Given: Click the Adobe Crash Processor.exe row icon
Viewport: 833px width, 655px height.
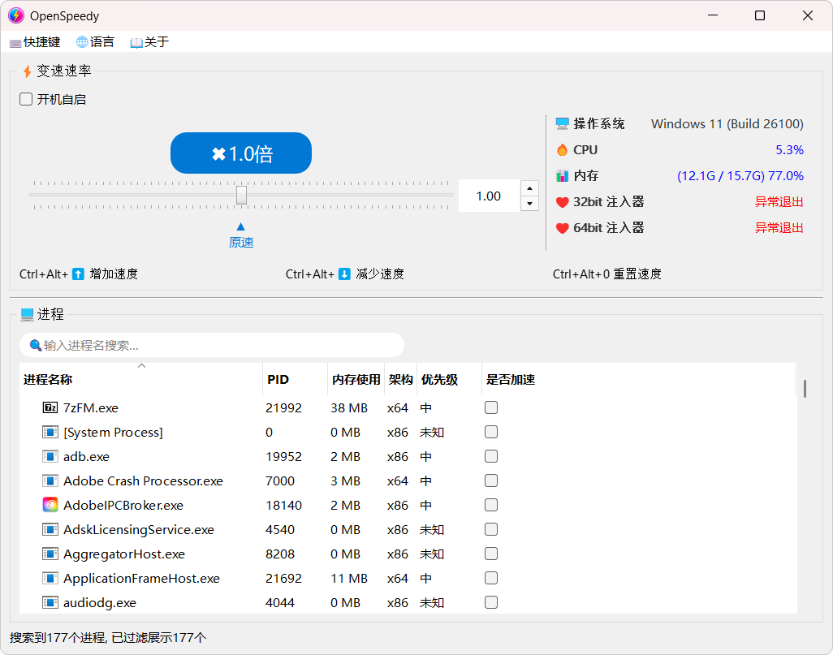Looking at the screenshot, I should click(x=50, y=480).
